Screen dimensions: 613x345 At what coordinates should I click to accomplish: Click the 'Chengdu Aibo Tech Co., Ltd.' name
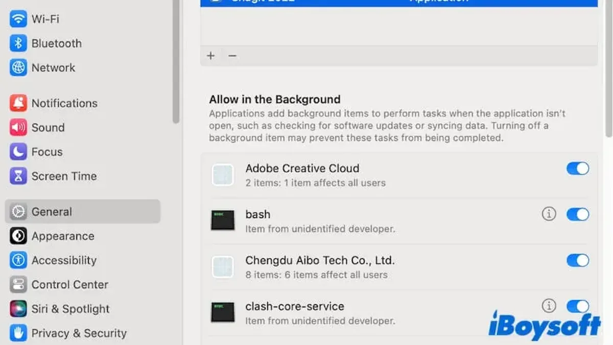click(x=320, y=260)
